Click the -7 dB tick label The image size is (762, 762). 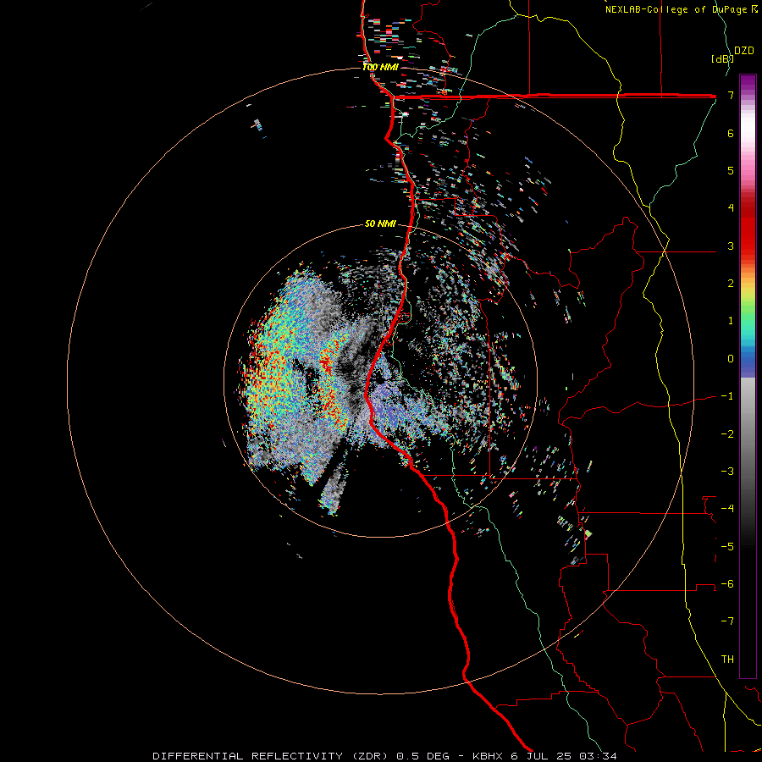coord(727,621)
